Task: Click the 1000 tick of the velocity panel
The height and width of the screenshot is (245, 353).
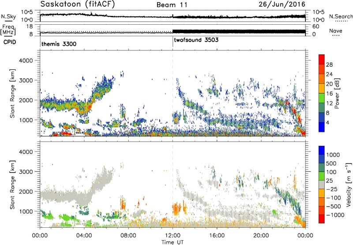Action: point(26,211)
